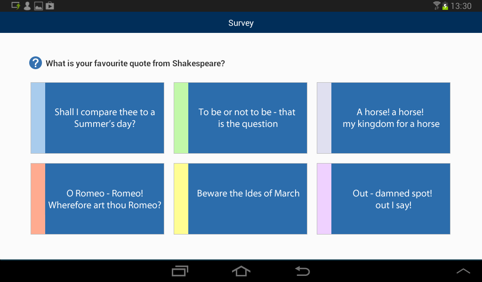This screenshot has height=282, width=482.
Task: Tap the Android Home navigation icon
Action: (x=241, y=271)
